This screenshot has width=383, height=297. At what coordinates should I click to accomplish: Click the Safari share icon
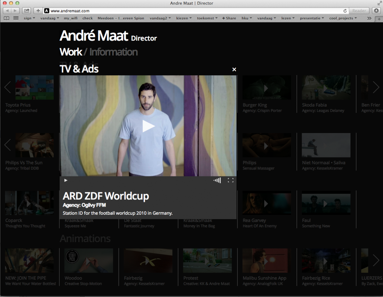26,11
